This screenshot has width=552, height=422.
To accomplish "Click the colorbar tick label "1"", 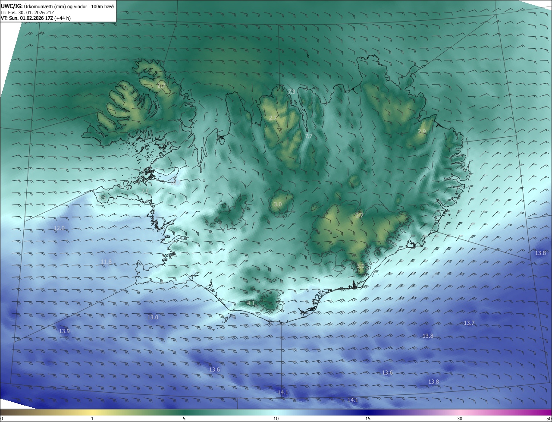I will 92,419.
